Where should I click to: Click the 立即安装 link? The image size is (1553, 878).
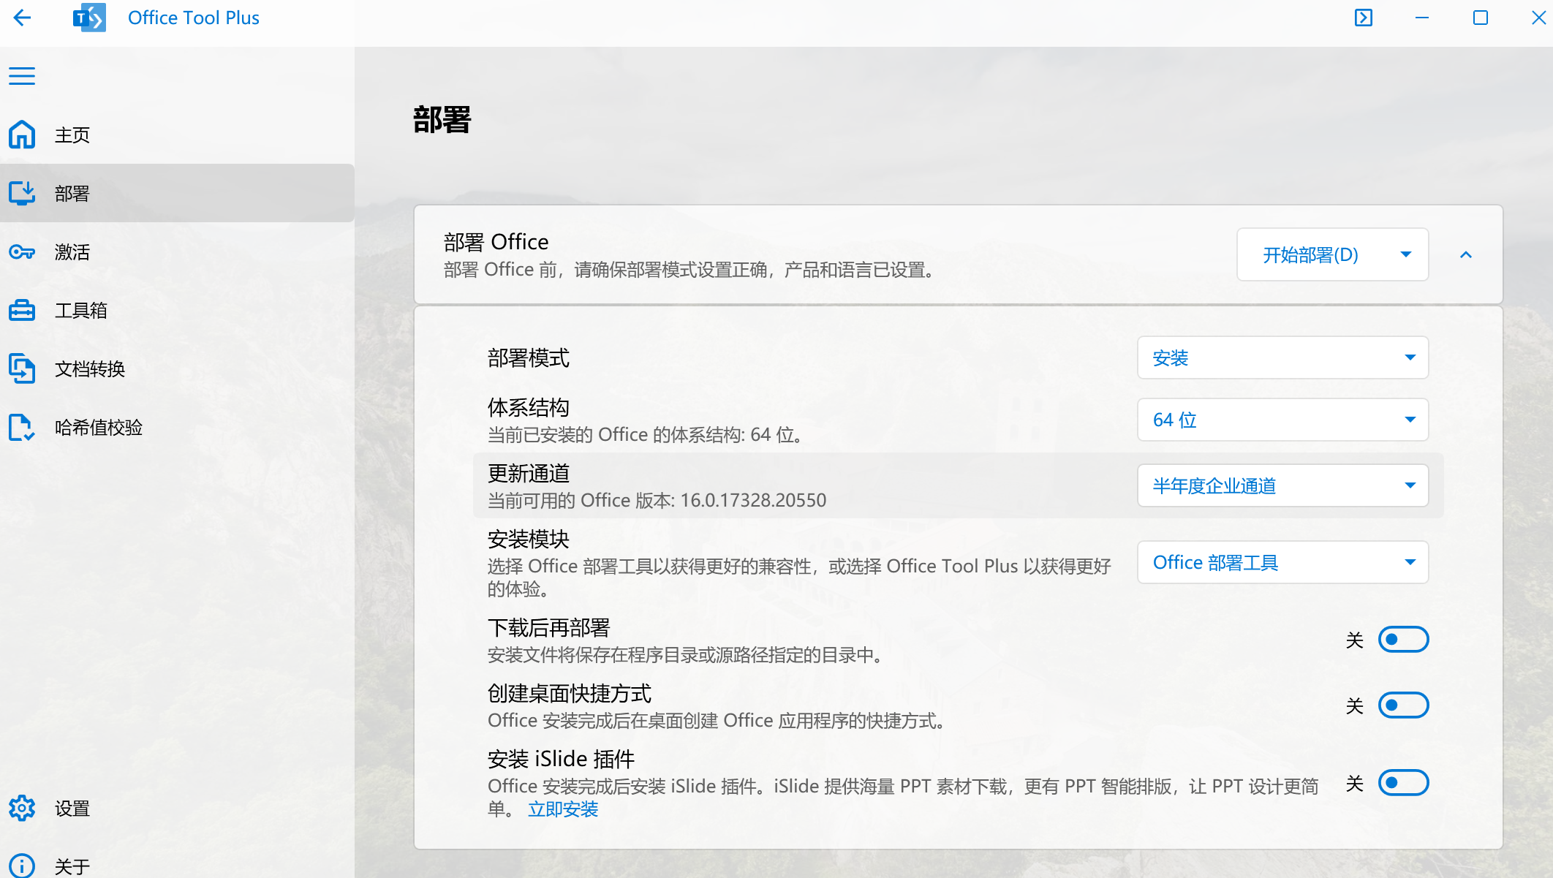[563, 809]
